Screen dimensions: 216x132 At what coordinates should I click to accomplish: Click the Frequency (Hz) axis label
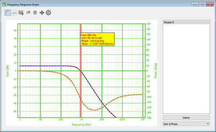[x=81, y=124]
